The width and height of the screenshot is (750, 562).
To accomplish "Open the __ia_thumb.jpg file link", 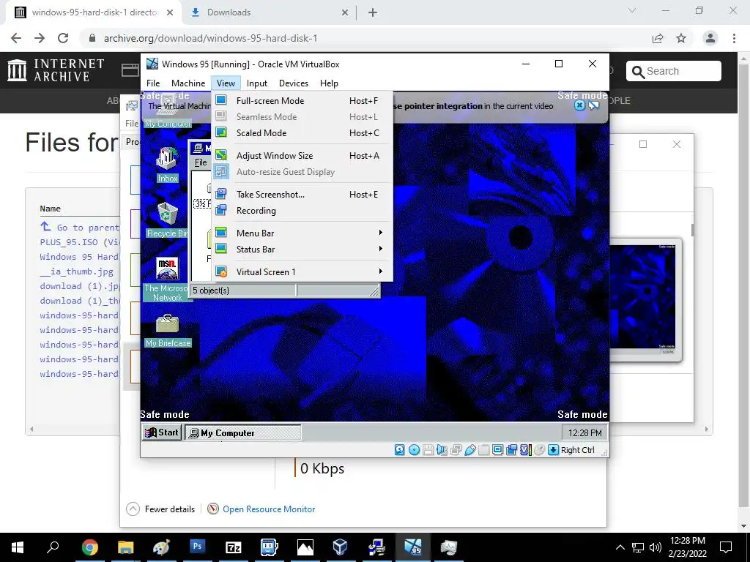I will (76, 271).
